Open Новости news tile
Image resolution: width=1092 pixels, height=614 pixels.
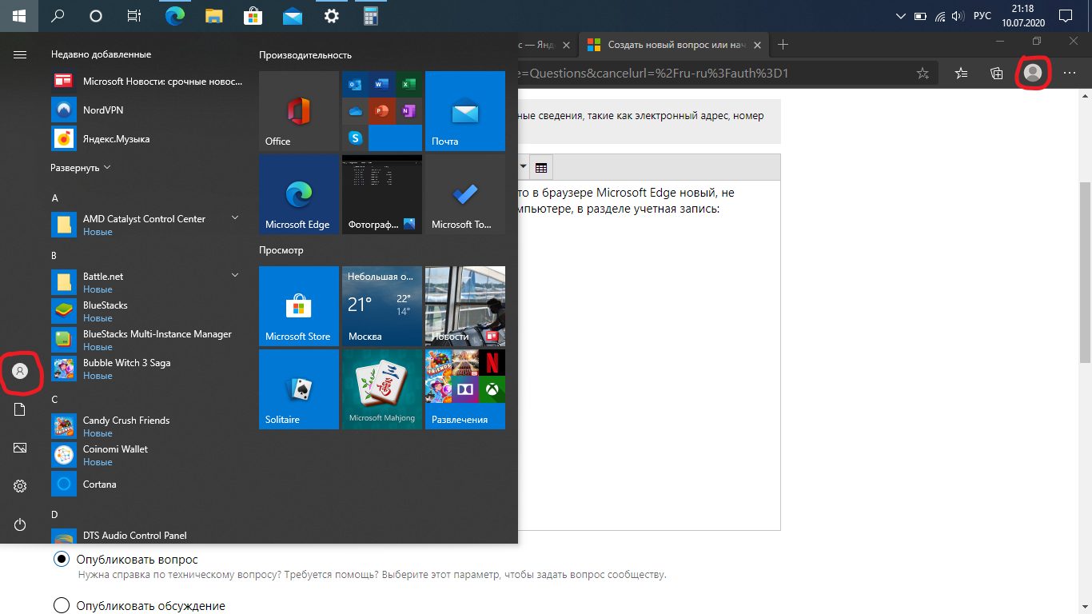(465, 306)
